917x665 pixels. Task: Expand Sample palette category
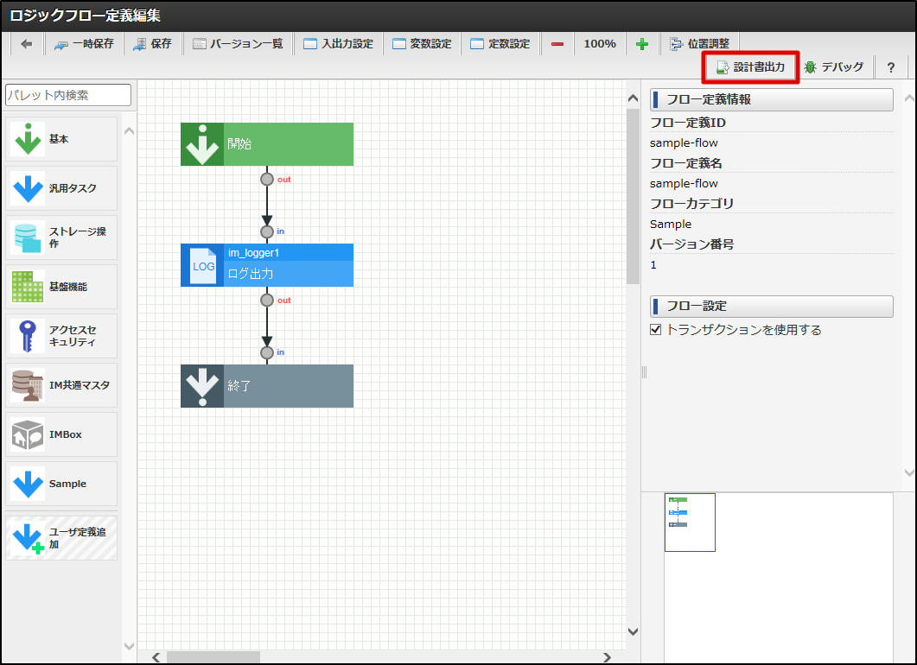[61, 484]
